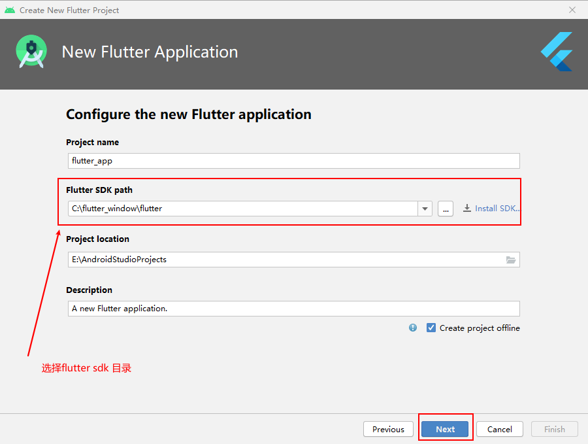Screen dimensions: 588x444
Task: Click the Install SDK link
Action: pyautogui.click(x=497, y=209)
